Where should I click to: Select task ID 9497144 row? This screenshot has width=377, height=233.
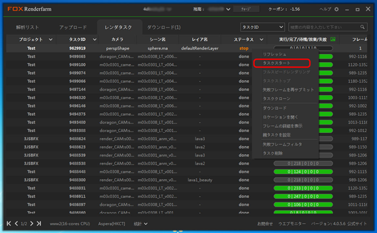[x=187, y=89]
